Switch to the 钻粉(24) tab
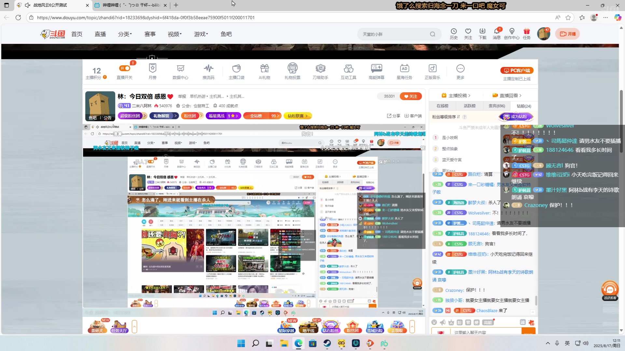The width and height of the screenshot is (625, 351). [x=524, y=106]
